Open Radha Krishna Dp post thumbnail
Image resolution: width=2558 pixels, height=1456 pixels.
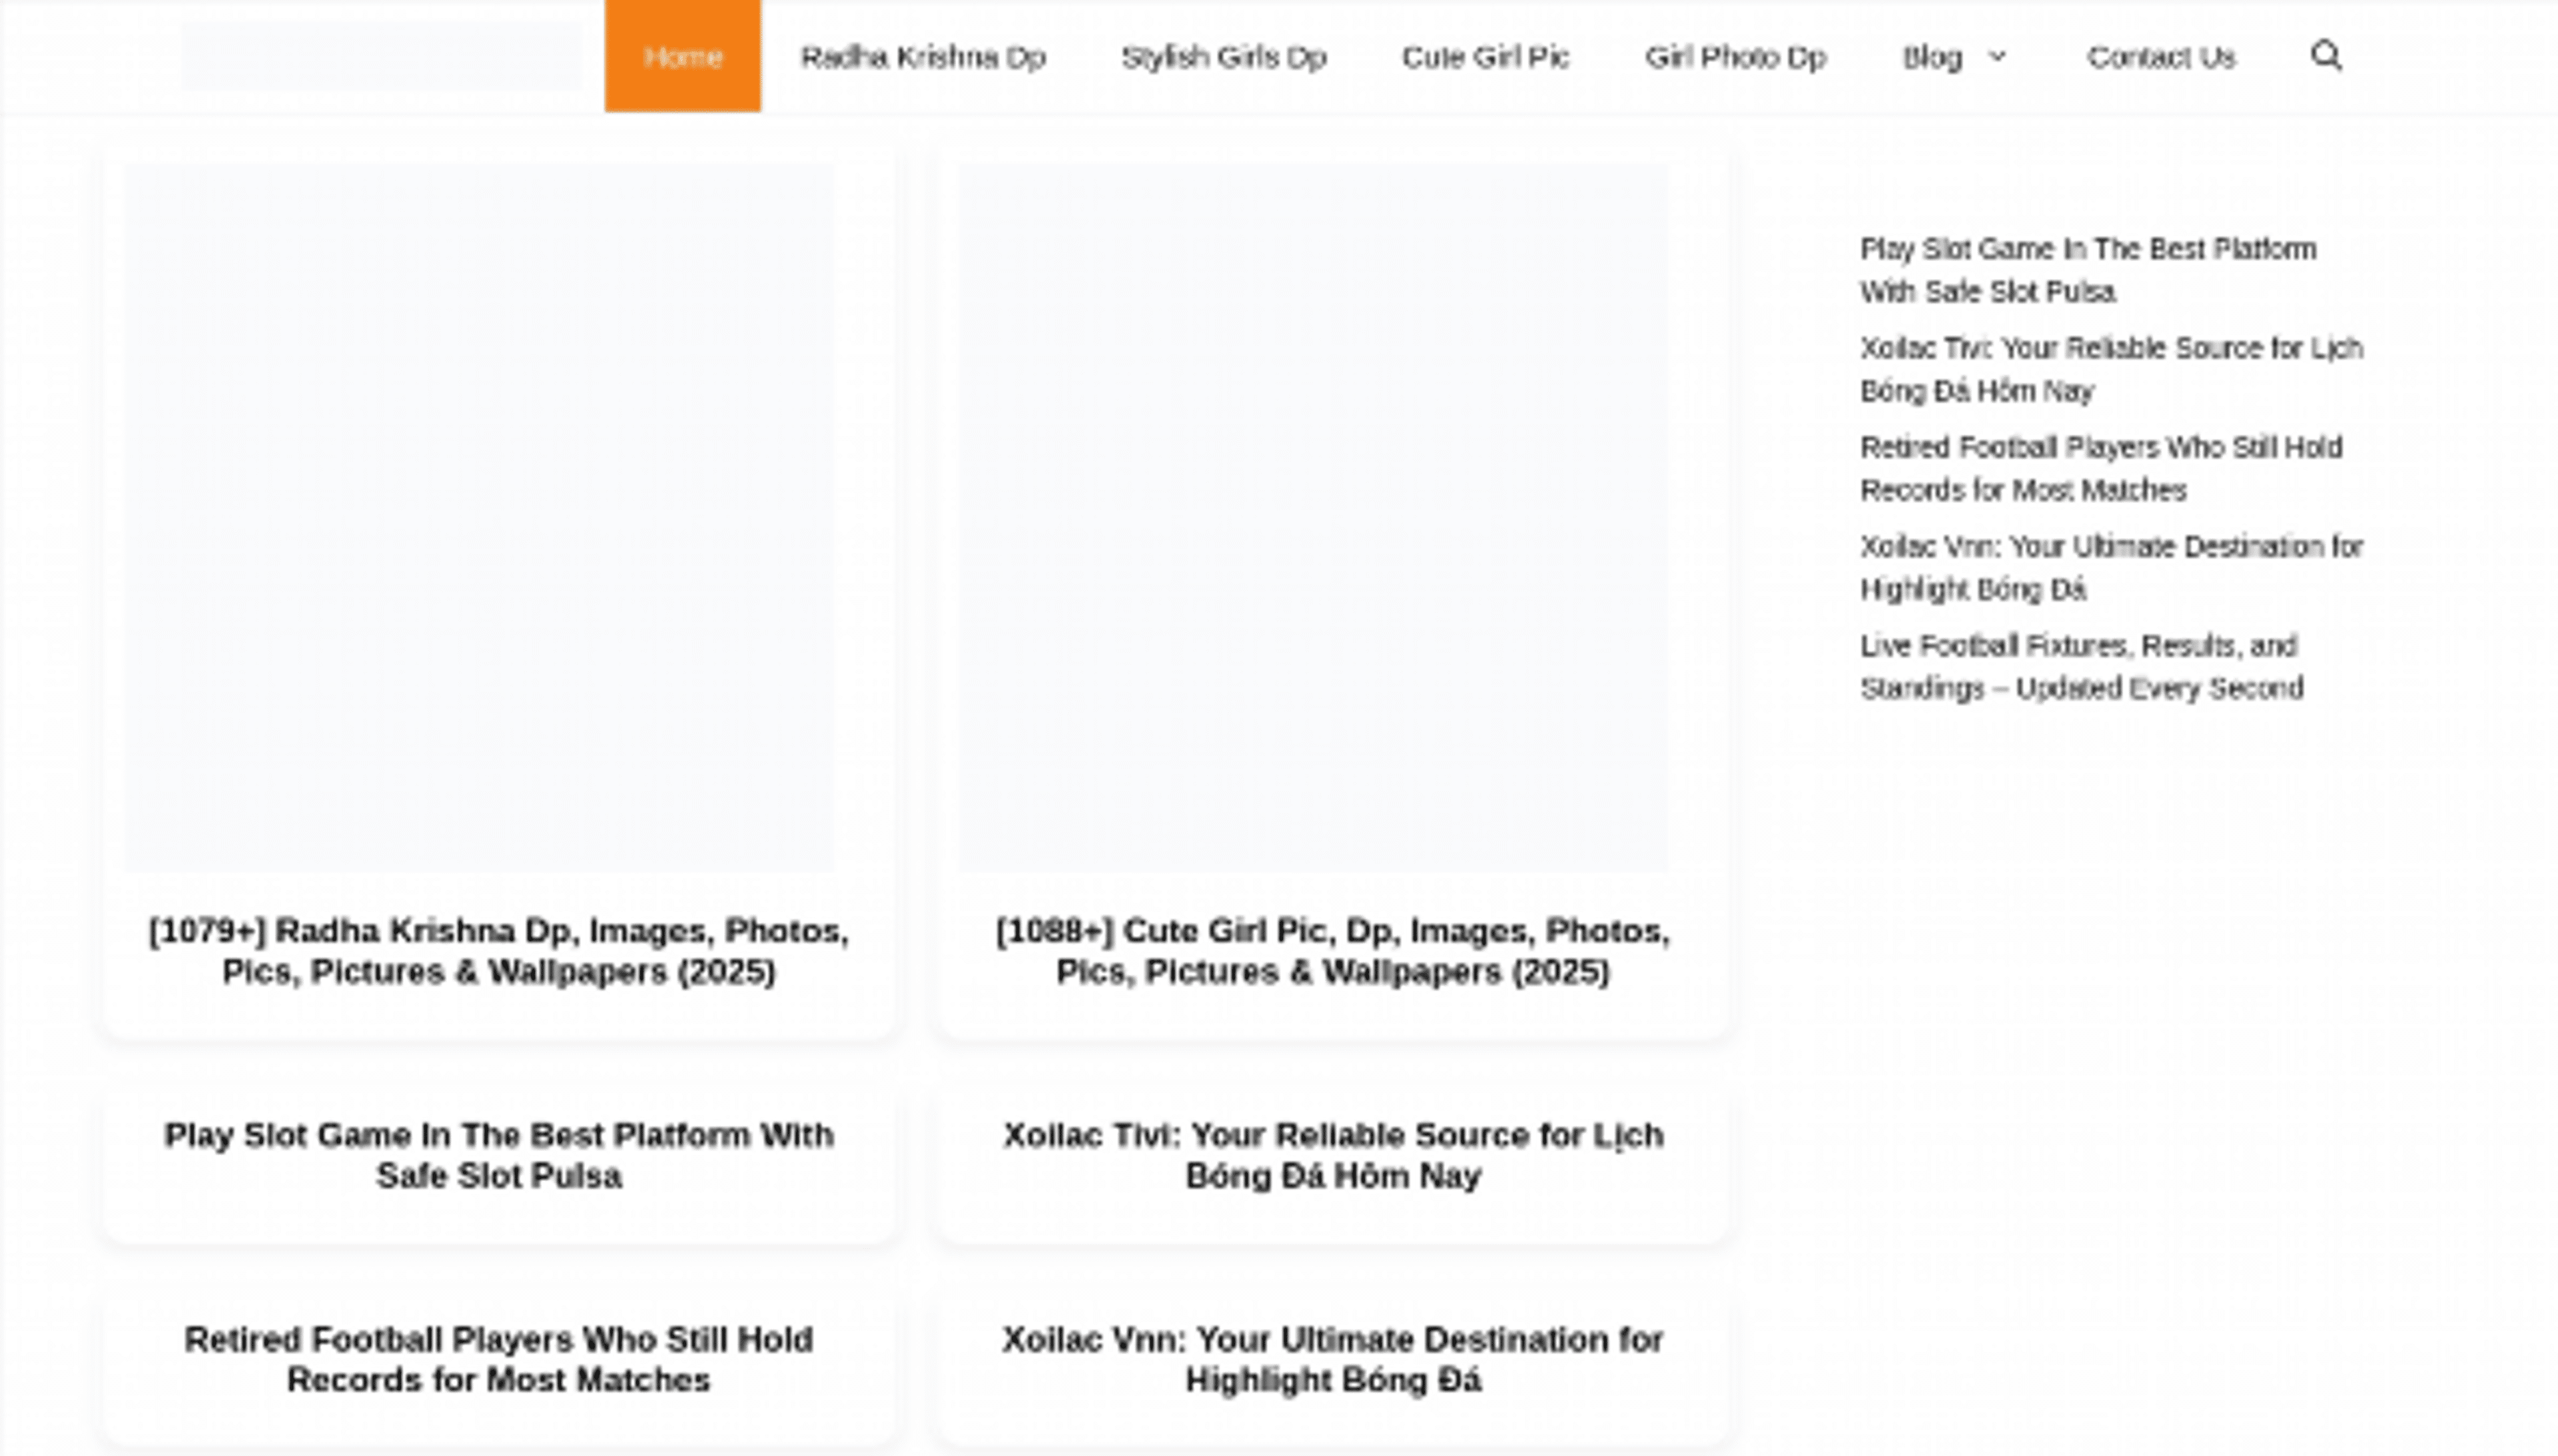pos(479,518)
